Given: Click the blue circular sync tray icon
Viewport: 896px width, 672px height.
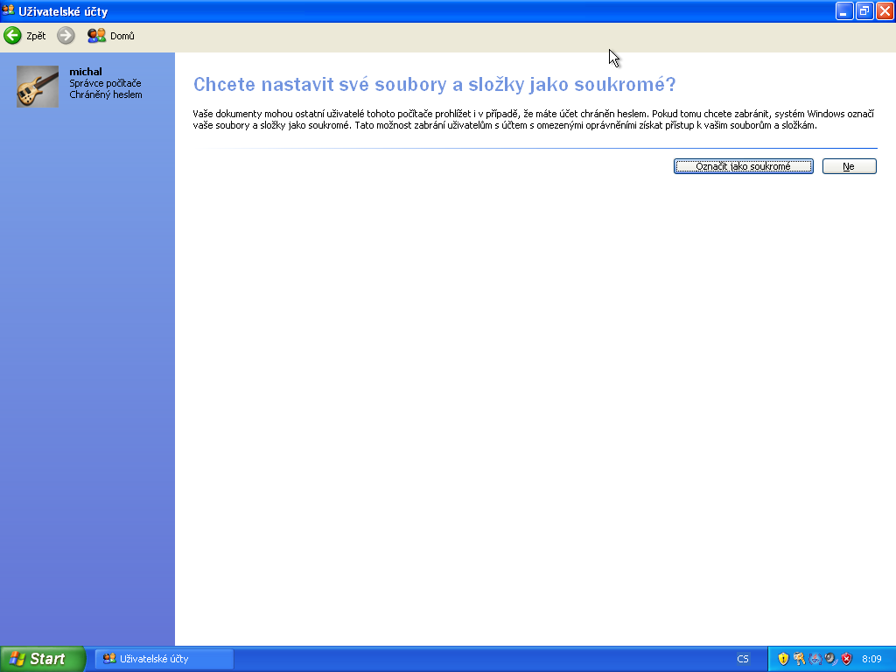Looking at the screenshot, I should tap(815, 659).
